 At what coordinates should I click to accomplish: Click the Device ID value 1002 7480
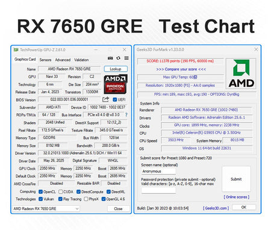107,107
